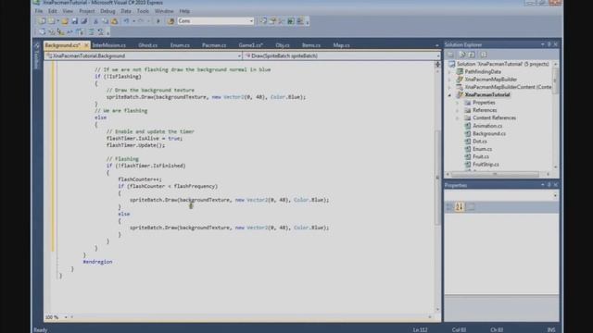Select Enum.cs in Solution Explorer tree
The image size is (593, 333).
click(x=482, y=149)
